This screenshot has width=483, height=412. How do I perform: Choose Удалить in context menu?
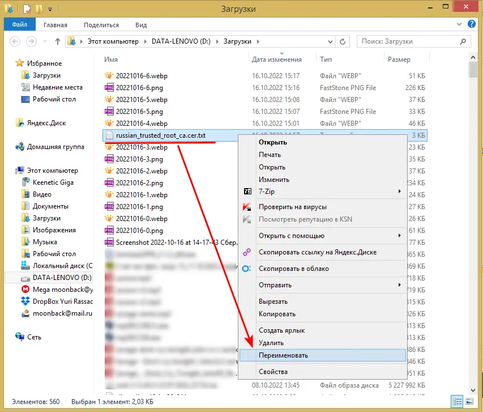pos(323,343)
